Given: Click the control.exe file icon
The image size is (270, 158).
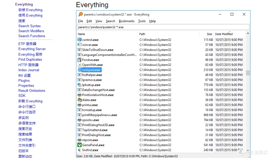Looking at the screenshot, I should 79,40.
